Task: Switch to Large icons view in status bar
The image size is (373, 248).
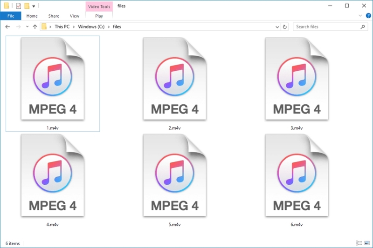Action: coord(366,243)
